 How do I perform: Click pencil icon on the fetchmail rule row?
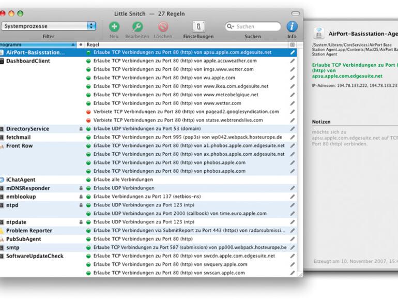(293, 137)
